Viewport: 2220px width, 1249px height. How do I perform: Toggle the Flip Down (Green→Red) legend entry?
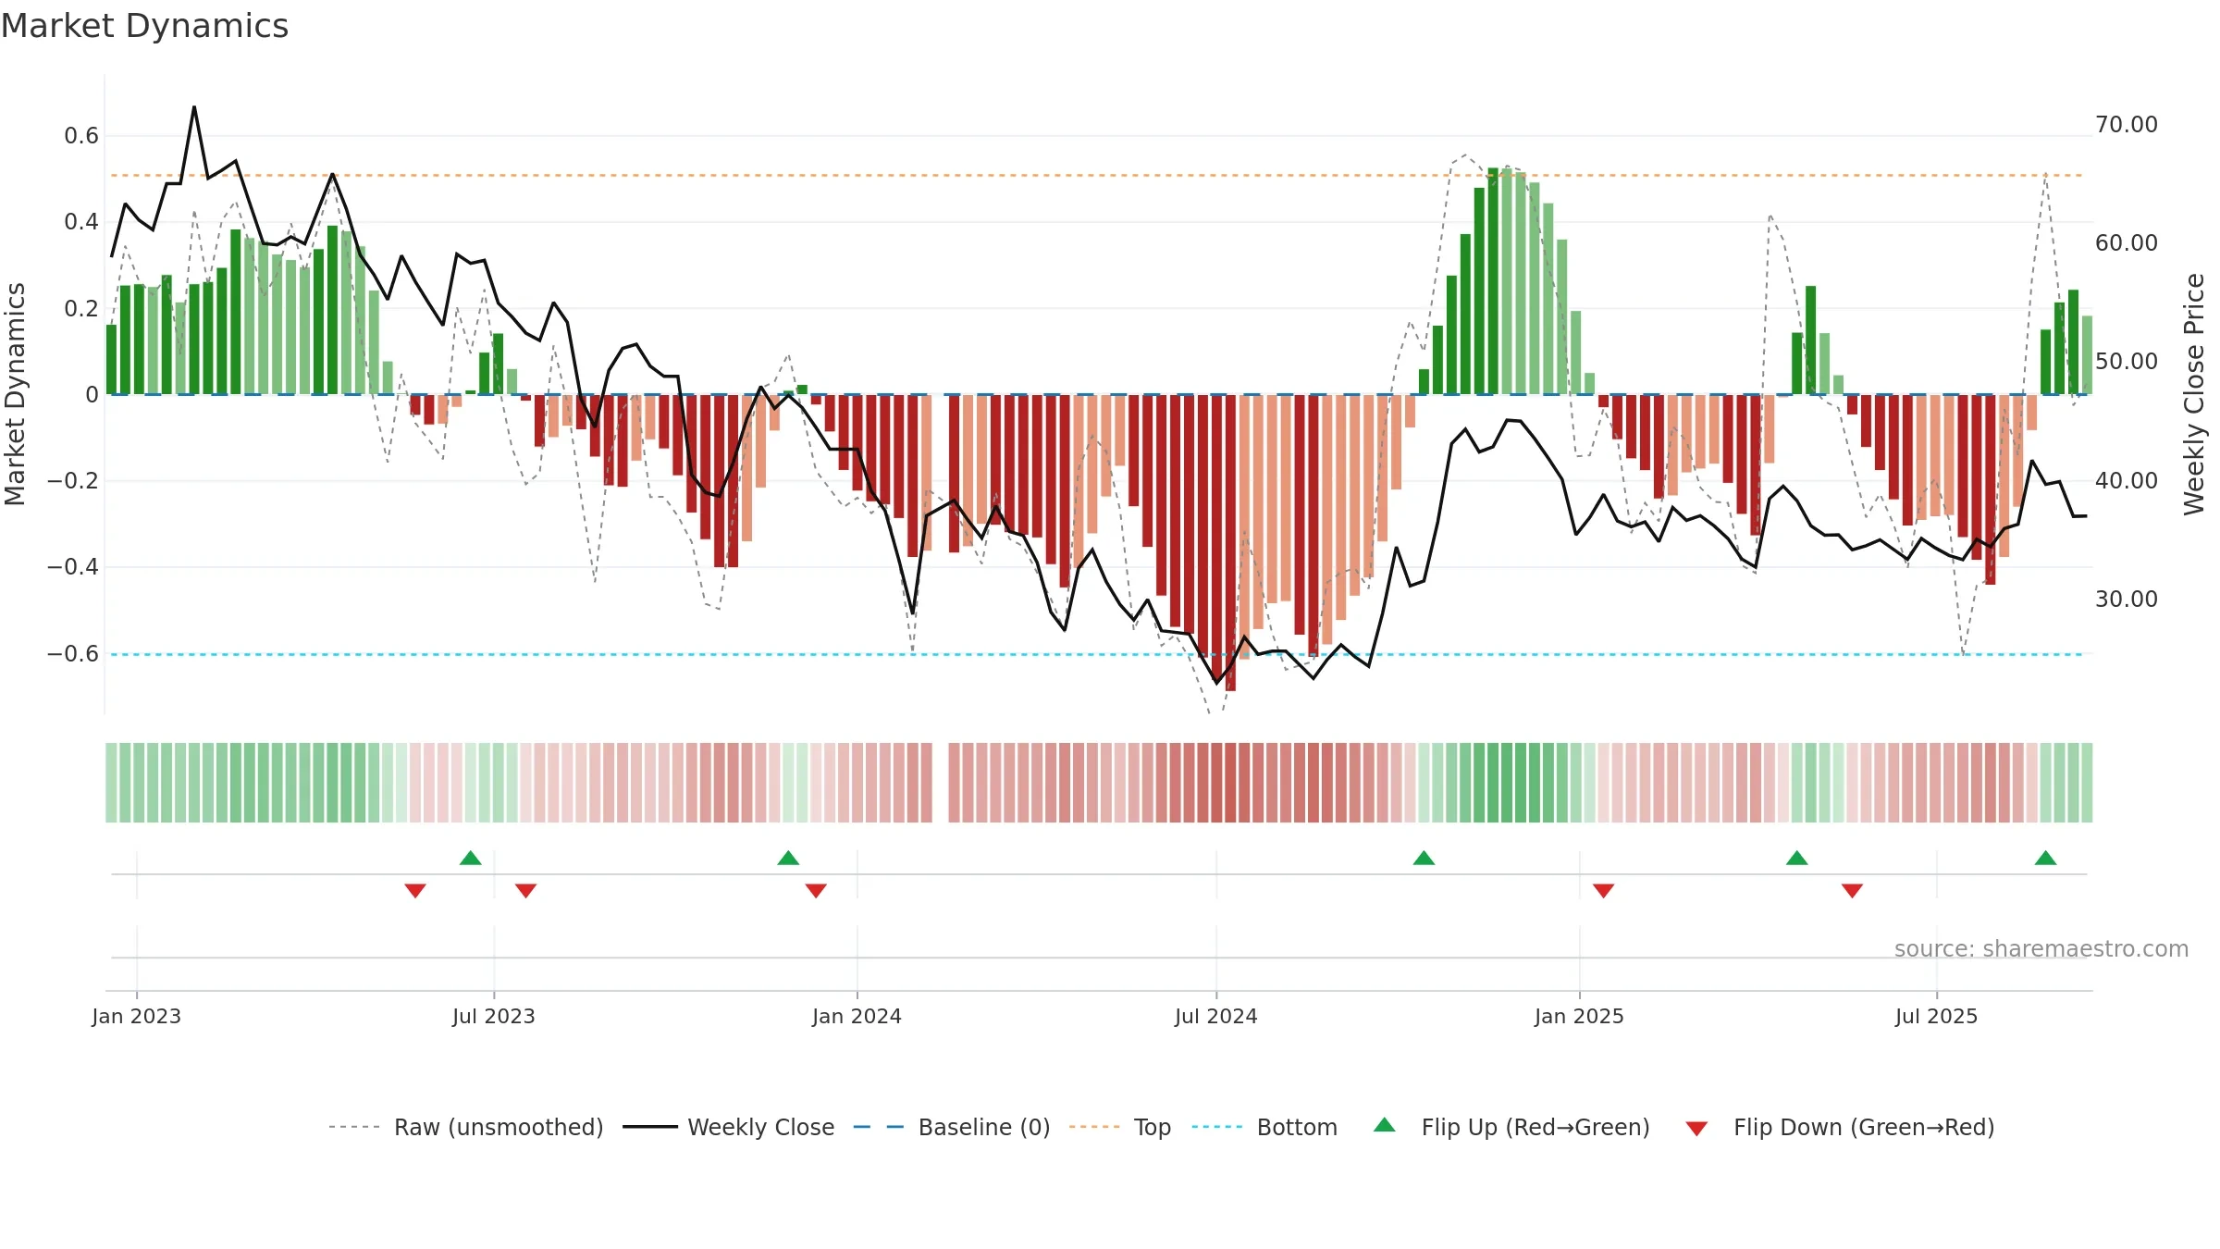[x=1840, y=1127]
